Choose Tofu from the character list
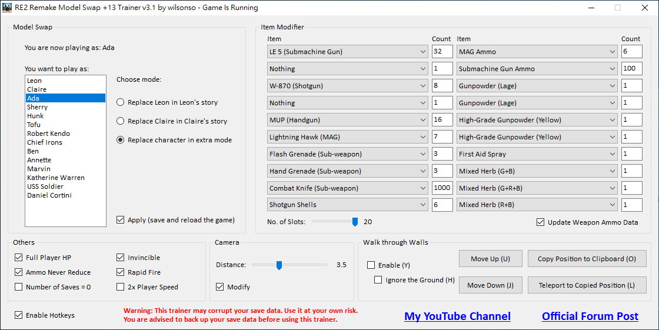Image resolution: width=659 pixels, height=330 pixels. click(34, 125)
